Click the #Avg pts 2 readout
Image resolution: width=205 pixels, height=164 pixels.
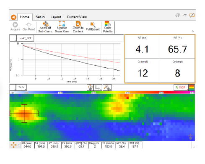coord(95,145)
